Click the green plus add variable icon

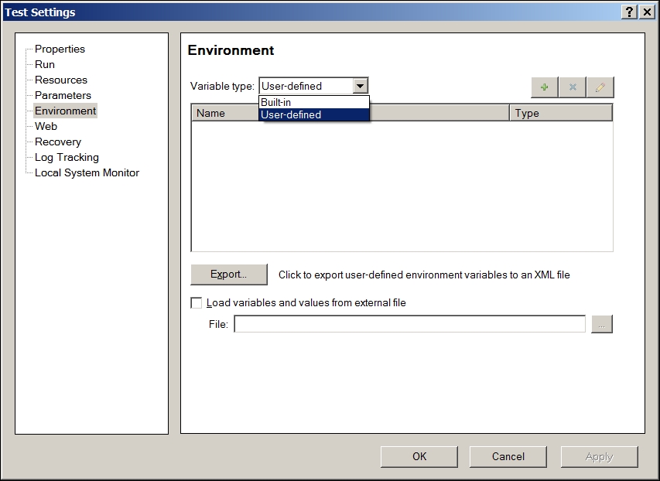[x=544, y=87]
